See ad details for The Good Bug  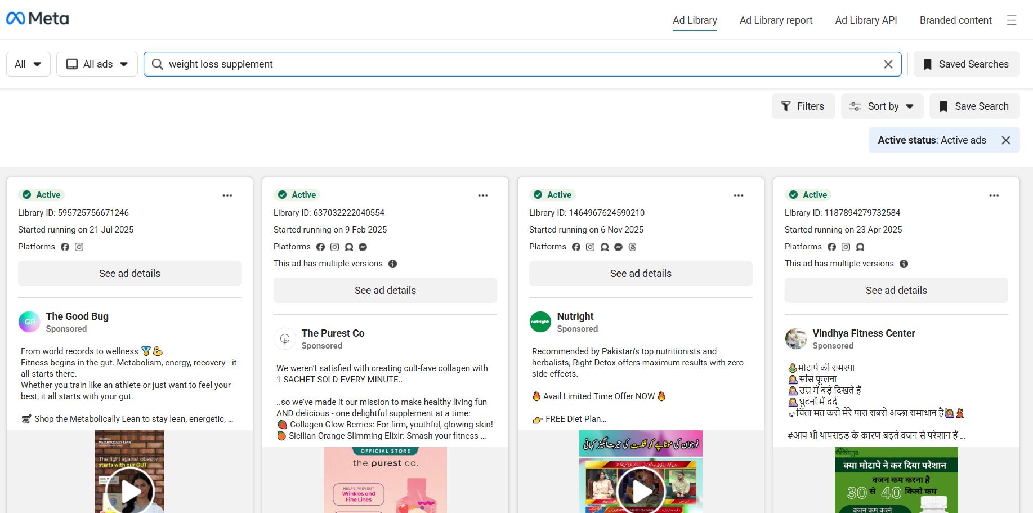click(x=129, y=274)
